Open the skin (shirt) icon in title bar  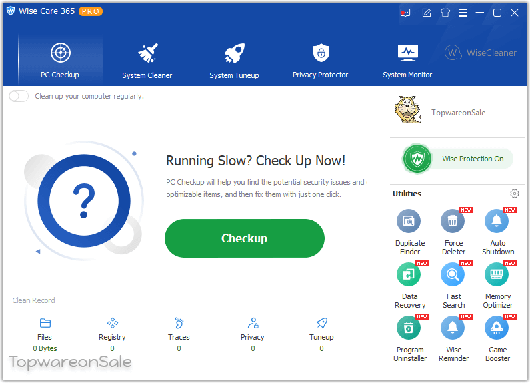(445, 13)
